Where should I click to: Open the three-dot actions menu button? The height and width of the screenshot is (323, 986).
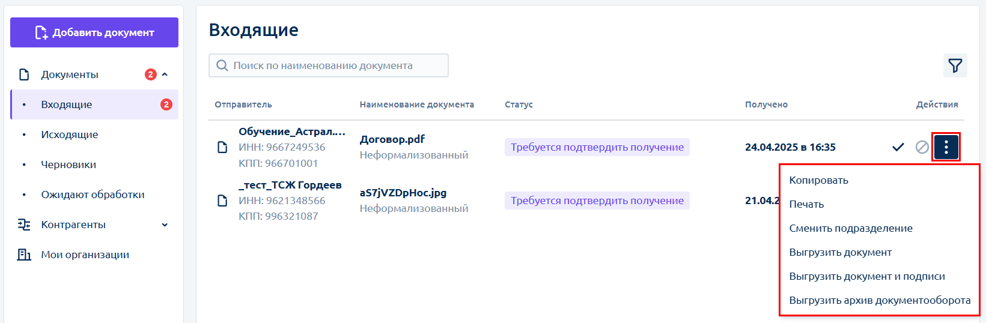(946, 147)
